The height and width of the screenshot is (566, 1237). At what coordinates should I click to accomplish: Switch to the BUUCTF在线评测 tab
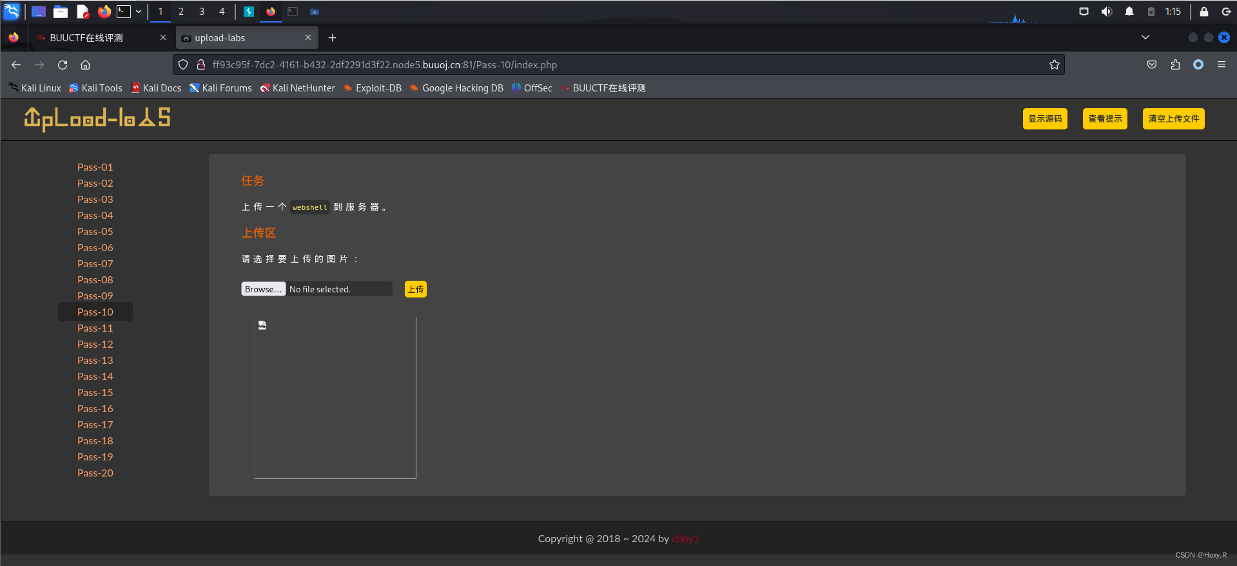tap(86, 38)
